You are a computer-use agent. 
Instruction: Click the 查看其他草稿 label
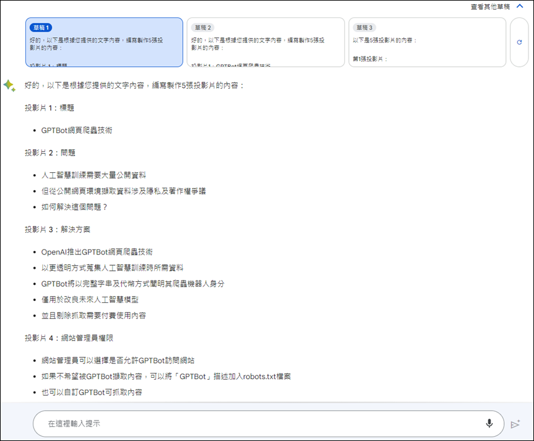(490, 7)
